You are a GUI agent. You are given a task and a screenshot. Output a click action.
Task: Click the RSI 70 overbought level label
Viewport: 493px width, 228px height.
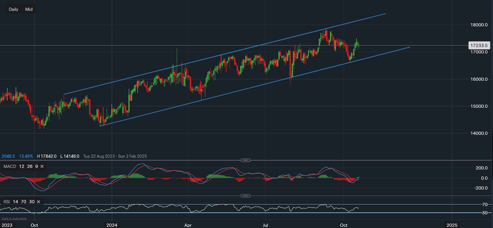pyautogui.click(x=485, y=204)
